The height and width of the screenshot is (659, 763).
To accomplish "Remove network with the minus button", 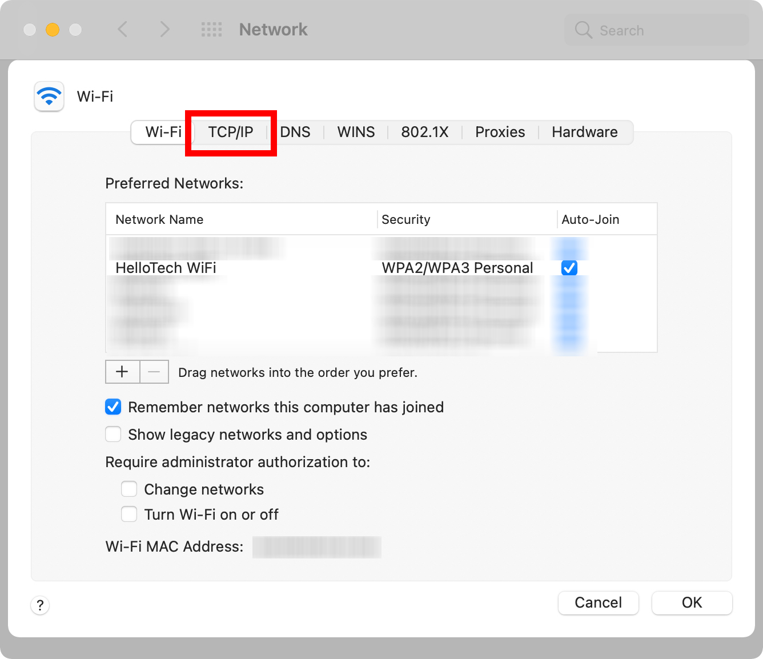I will click(154, 372).
